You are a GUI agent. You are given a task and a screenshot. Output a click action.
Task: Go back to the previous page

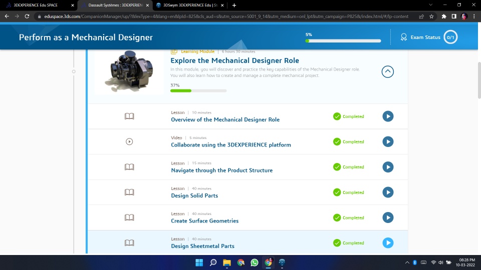7,16
